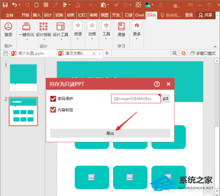
Task: Click the help question mark in dialog
Action: click(x=157, y=84)
